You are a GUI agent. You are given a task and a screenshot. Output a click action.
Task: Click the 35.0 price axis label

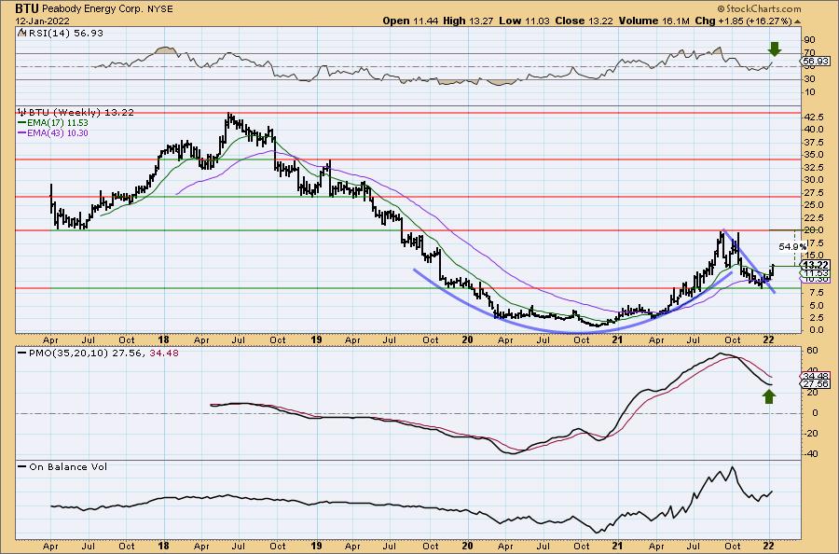click(x=813, y=155)
